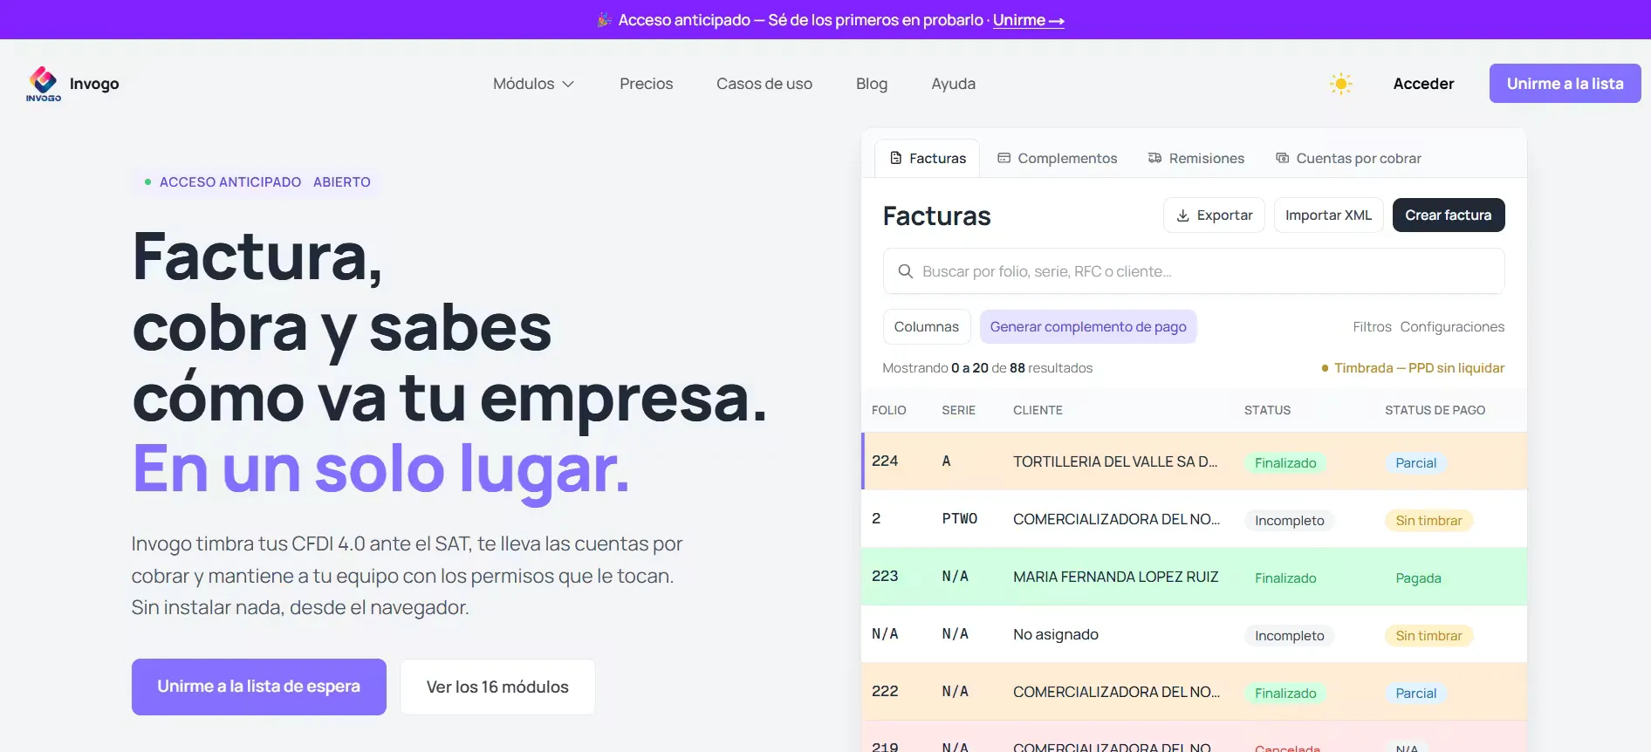Click the Complementos tab icon
The height and width of the screenshot is (752, 1651).
pyautogui.click(x=1004, y=158)
